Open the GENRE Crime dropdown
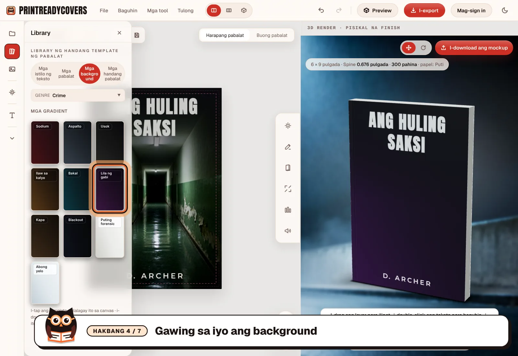Viewport: 518px width, 356px height. (x=78, y=95)
